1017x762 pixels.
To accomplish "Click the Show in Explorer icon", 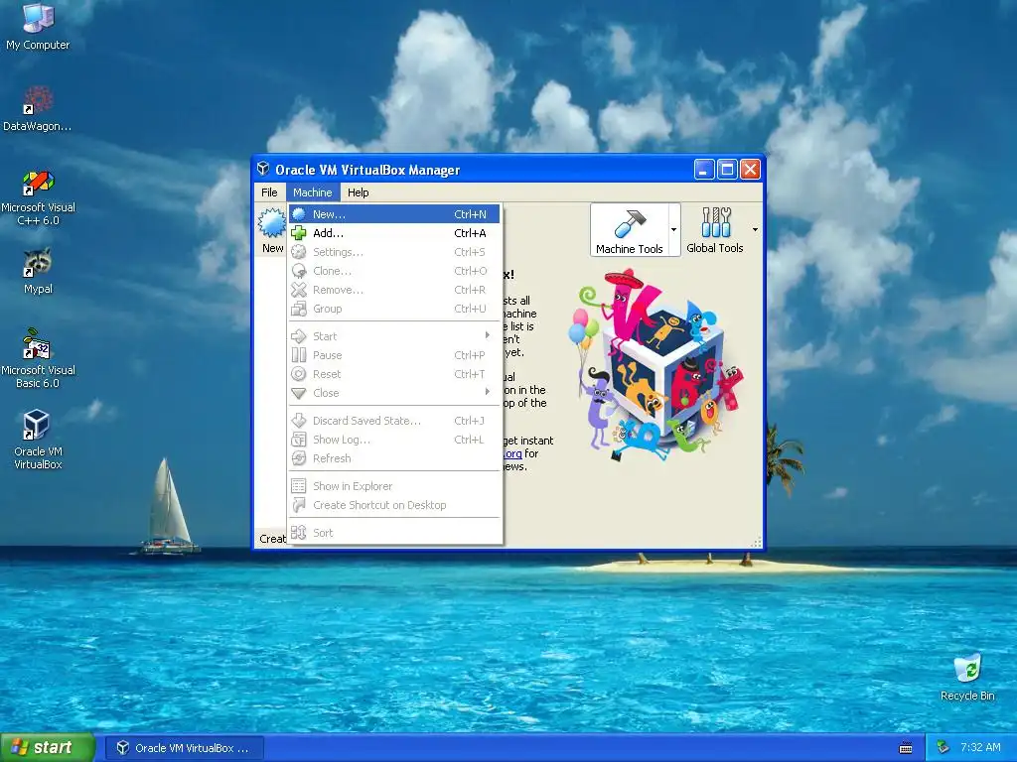I will 298,486.
